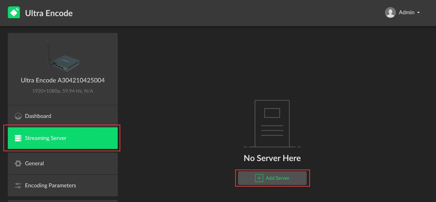Open the Dashboard menu item
Image resolution: width=436 pixels, height=202 pixels.
pos(63,116)
